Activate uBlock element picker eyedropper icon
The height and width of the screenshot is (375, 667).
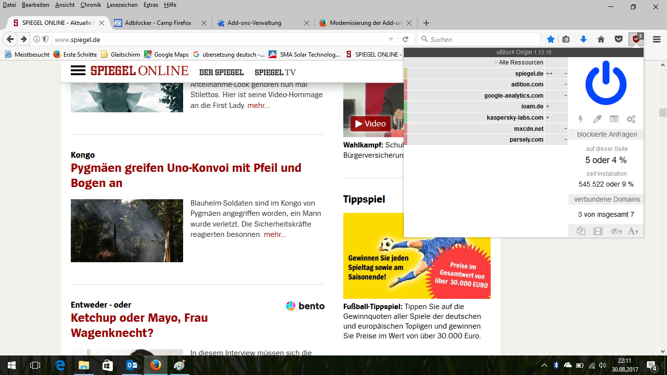tap(597, 119)
